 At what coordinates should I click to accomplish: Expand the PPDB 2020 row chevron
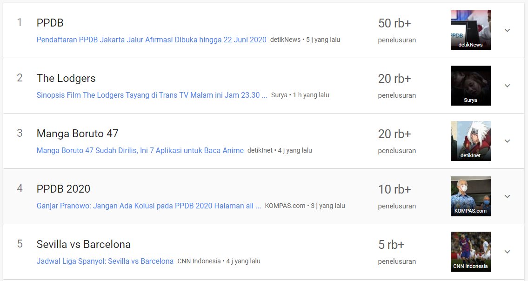[507, 196]
